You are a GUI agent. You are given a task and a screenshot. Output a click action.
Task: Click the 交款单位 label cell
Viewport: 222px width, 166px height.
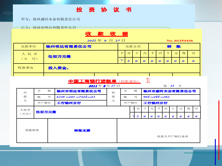(28, 46)
